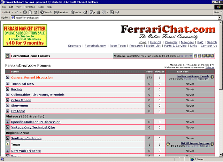
Task: Open the Technical Q&A forum link
Action: pyautogui.click(x=22, y=84)
